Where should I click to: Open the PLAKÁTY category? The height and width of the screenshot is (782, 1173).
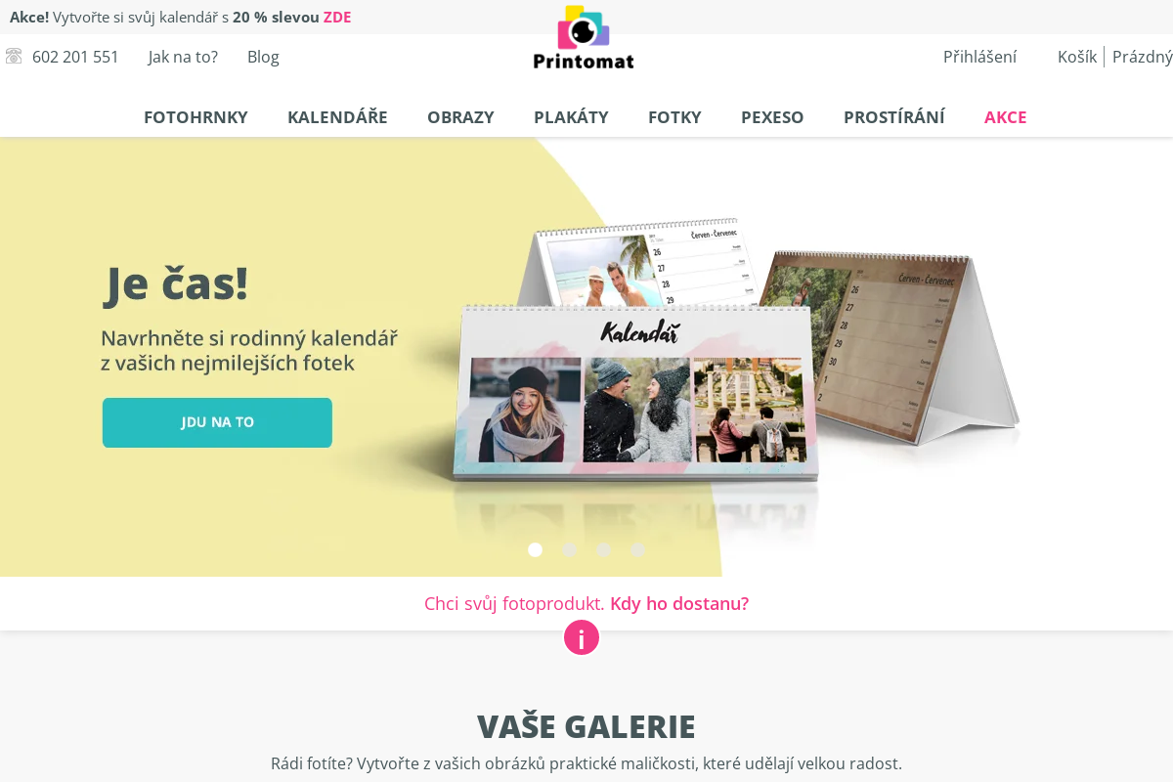click(571, 117)
